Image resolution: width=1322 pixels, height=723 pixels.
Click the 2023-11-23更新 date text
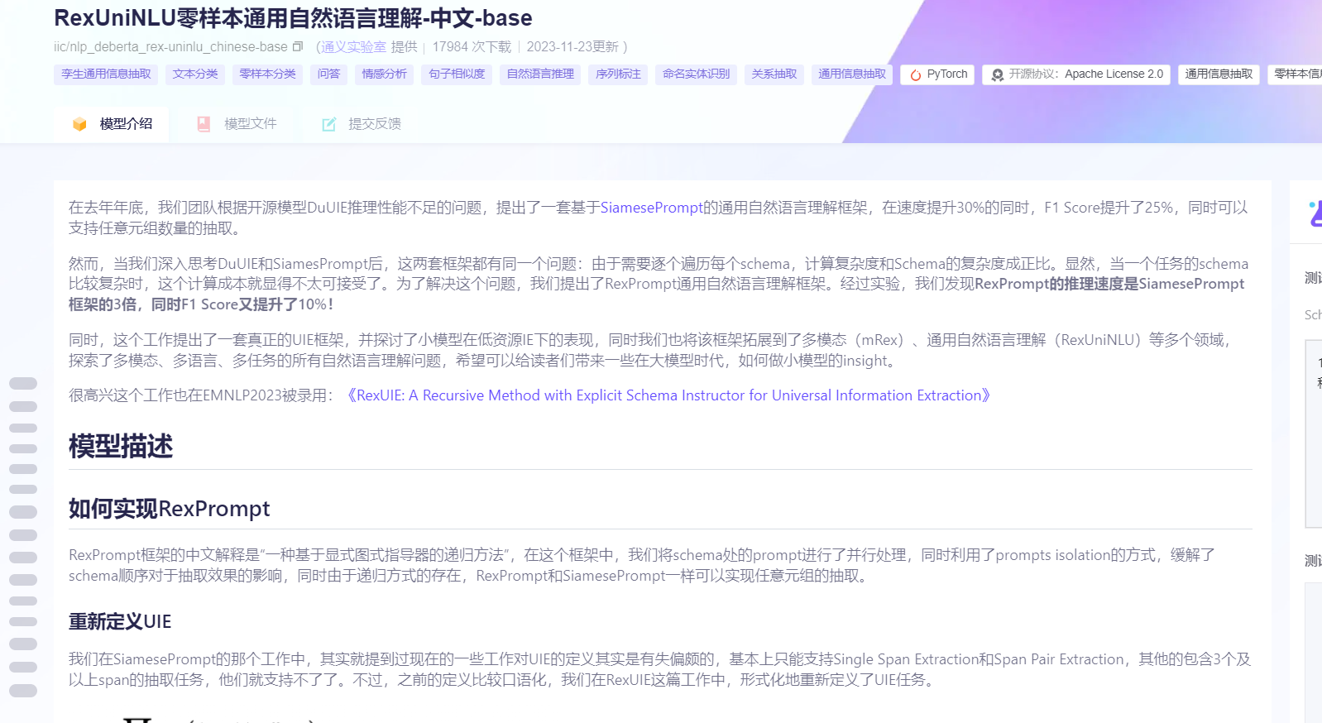(x=572, y=47)
